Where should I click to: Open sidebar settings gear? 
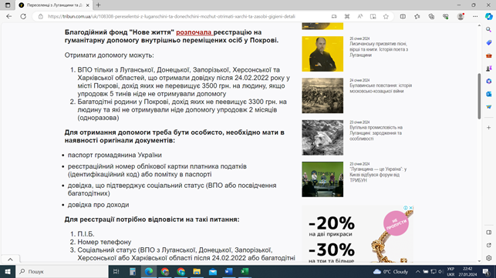(489, 258)
